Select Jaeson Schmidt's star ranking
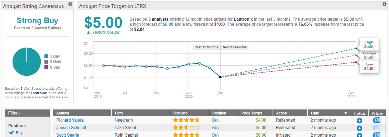This screenshot has height=137, width=389. [186, 128]
